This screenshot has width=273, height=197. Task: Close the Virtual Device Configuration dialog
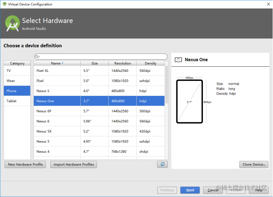pos(268,4)
